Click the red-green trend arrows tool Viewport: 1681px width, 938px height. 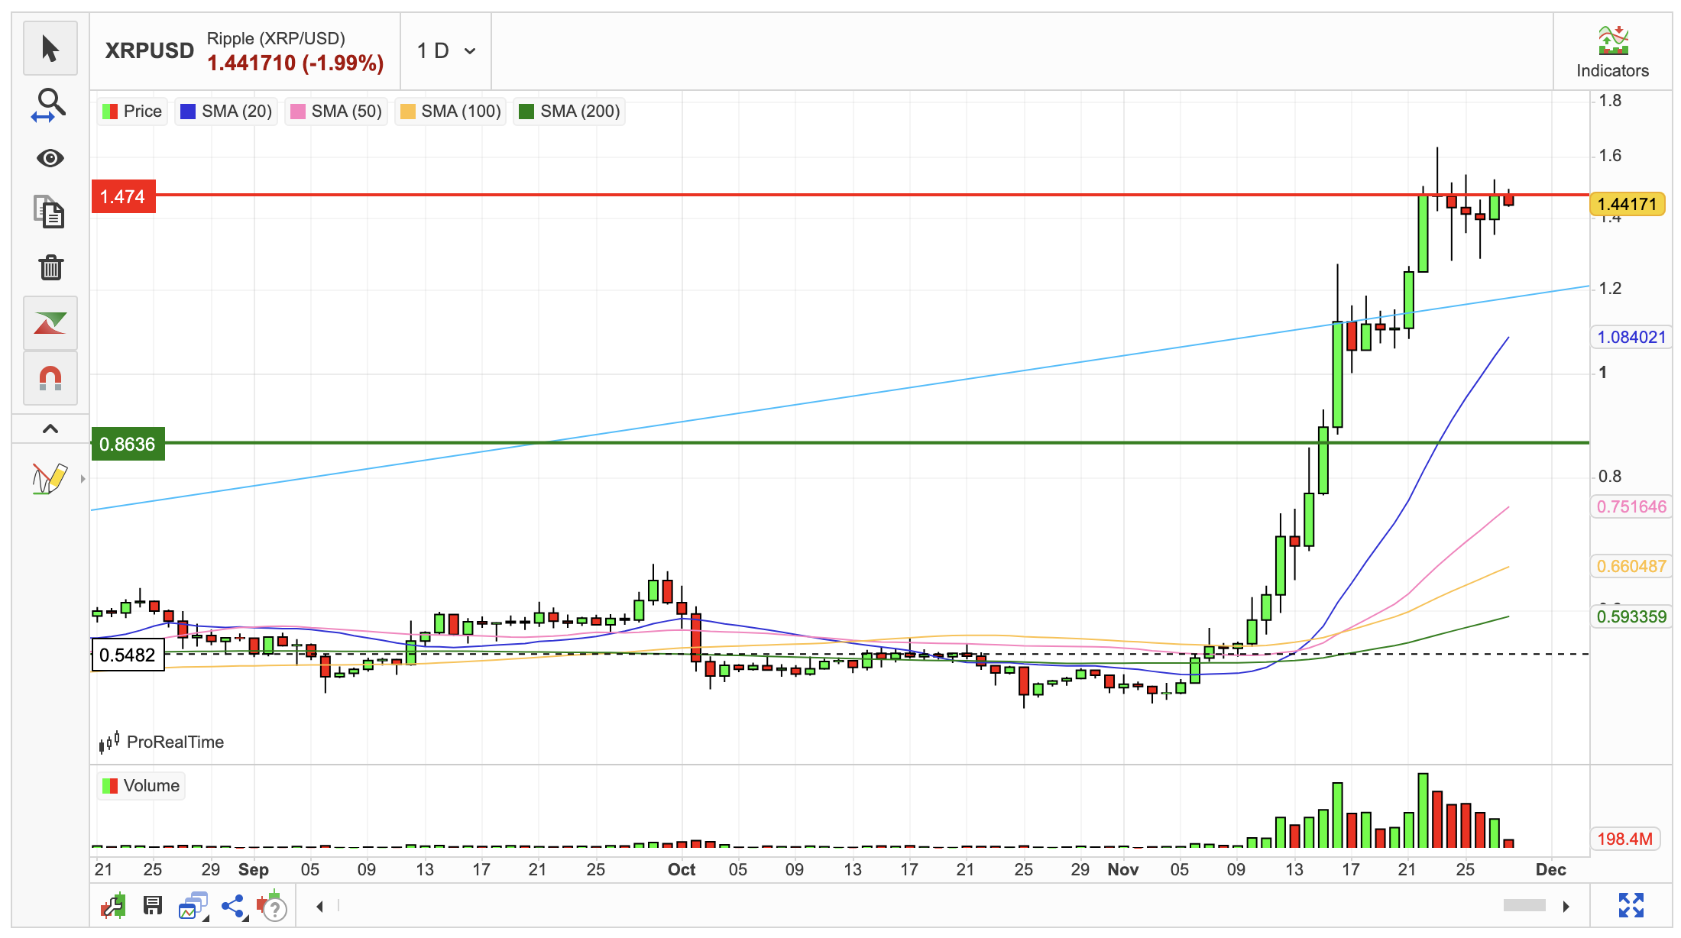point(50,323)
